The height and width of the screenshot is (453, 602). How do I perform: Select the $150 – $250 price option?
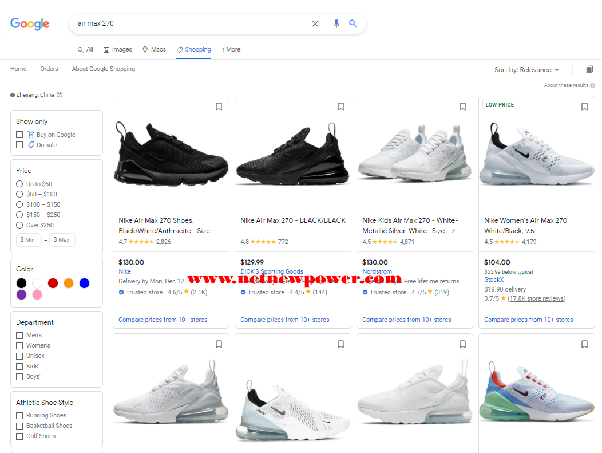pyautogui.click(x=19, y=215)
